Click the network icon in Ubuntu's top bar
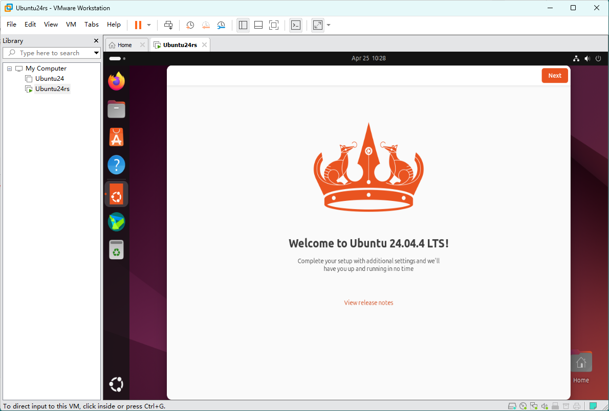 point(576,59)
